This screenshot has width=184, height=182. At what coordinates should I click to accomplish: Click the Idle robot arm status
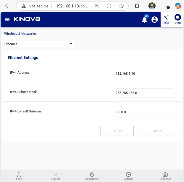[166, 20]
